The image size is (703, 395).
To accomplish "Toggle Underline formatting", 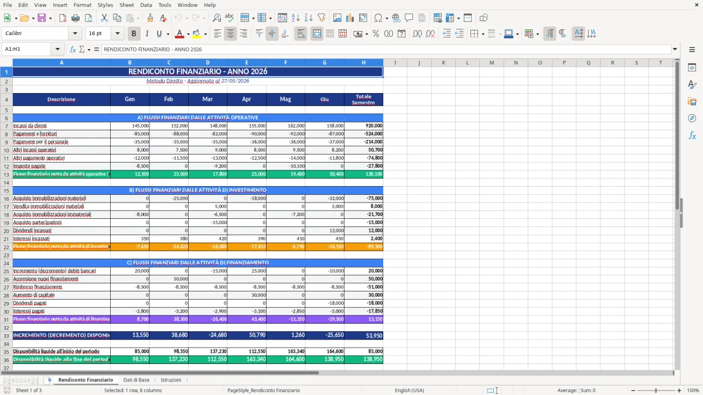I will pyautogui.click(x=159, y=34).
